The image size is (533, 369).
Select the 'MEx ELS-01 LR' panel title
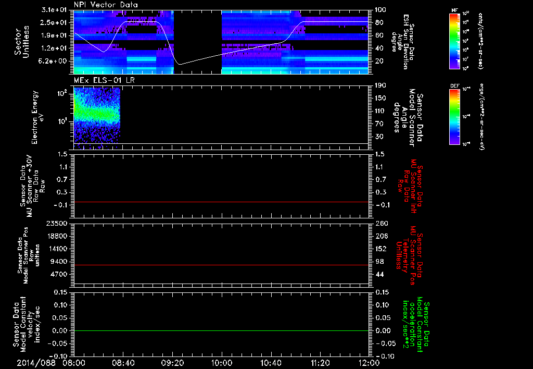pyautogui.click(x=104, y=80)
